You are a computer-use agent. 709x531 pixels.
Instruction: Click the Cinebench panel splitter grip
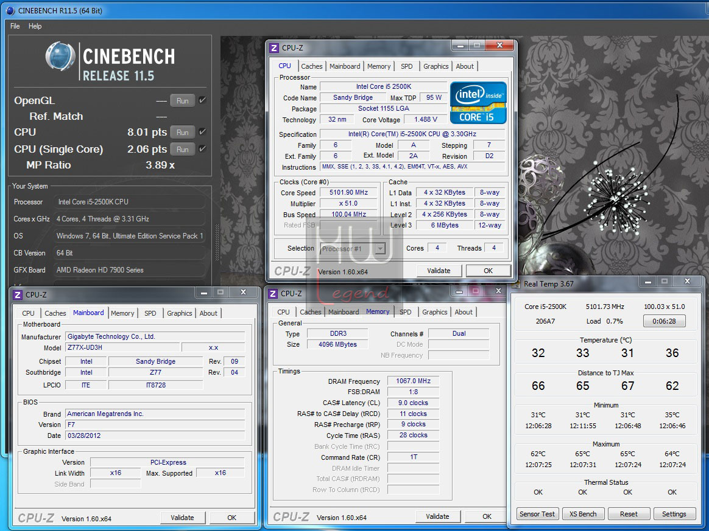[x=217, y=242]
